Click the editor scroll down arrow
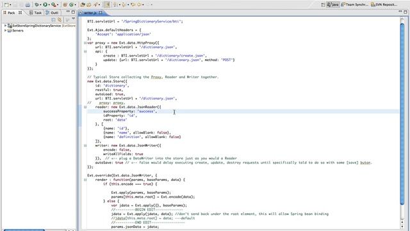 point(402,227)
